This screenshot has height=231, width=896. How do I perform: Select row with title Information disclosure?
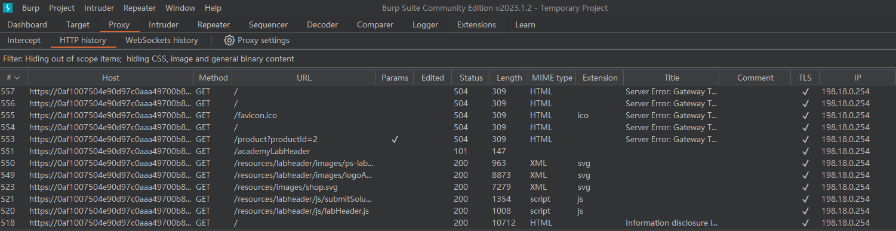448,223
